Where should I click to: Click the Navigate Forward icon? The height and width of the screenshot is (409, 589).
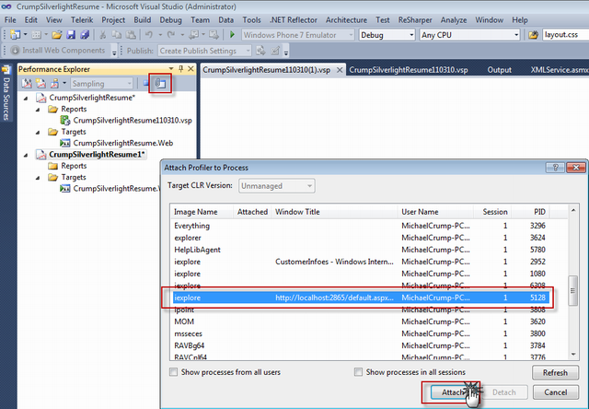[x=214, y=35]
